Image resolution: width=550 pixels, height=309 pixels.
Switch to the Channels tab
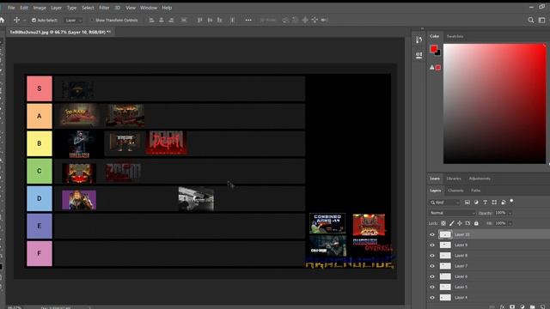coord(455,191)
